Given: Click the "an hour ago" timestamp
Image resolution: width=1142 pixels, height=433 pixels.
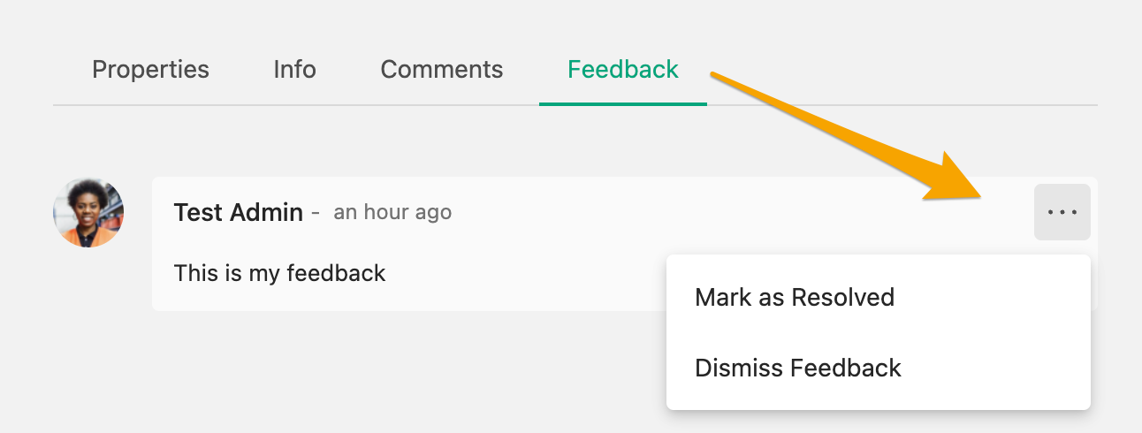Looking at the screenshot, I should click(392, 212).
